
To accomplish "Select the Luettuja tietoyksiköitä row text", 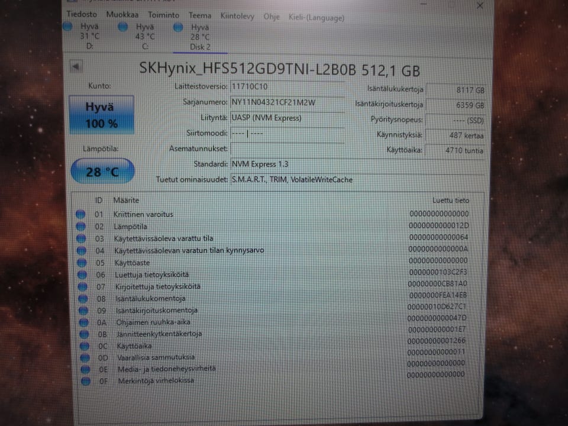I will pyautogui.click(x=151, y=275).
